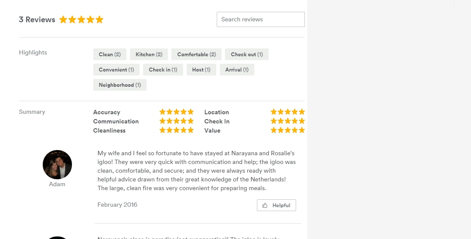Filter reviews by Clean (2) highlight
471x239 pixels.
[109, 55]
